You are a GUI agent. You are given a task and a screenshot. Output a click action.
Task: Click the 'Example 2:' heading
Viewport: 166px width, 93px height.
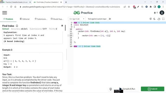tap(8, 50)
